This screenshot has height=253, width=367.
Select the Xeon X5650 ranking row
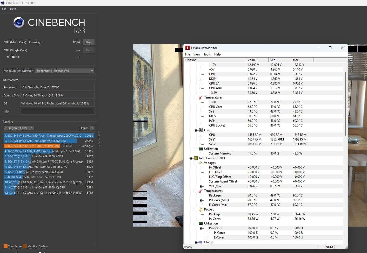[49, 172]
